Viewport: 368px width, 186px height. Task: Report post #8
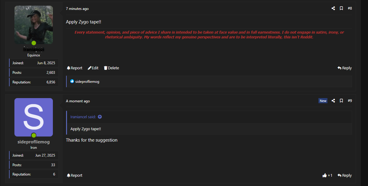(x=75, y=68)
